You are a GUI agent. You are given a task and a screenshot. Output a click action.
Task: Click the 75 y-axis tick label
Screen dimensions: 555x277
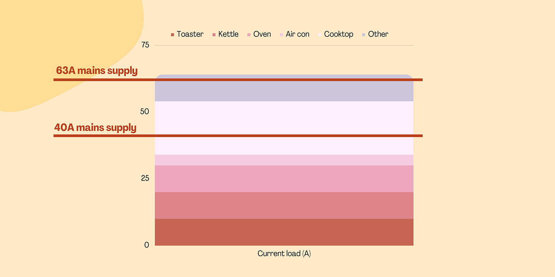(x=145, y=45)
